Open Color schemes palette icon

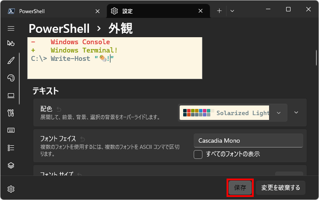[x=11, y=78]
